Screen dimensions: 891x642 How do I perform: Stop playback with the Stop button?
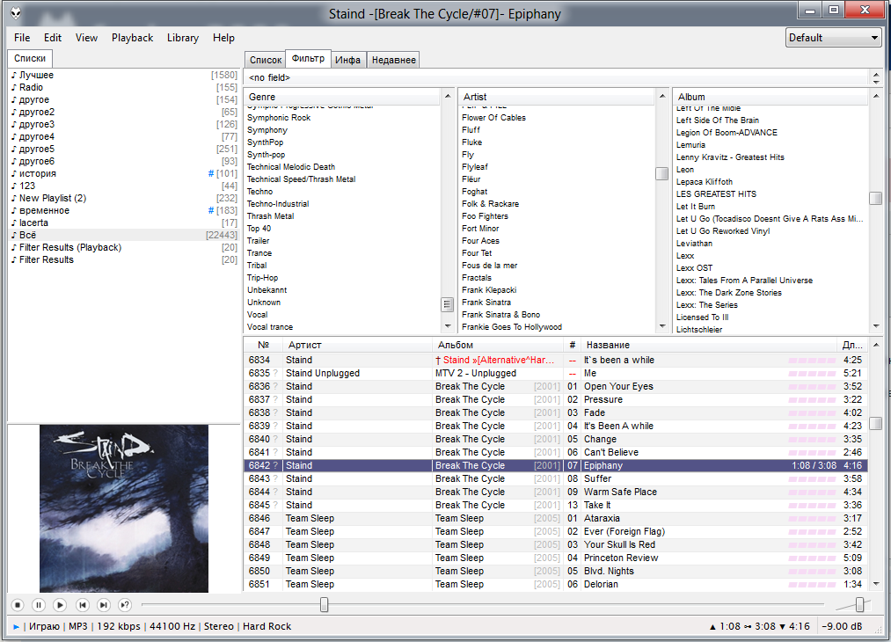tap(17, 604)
